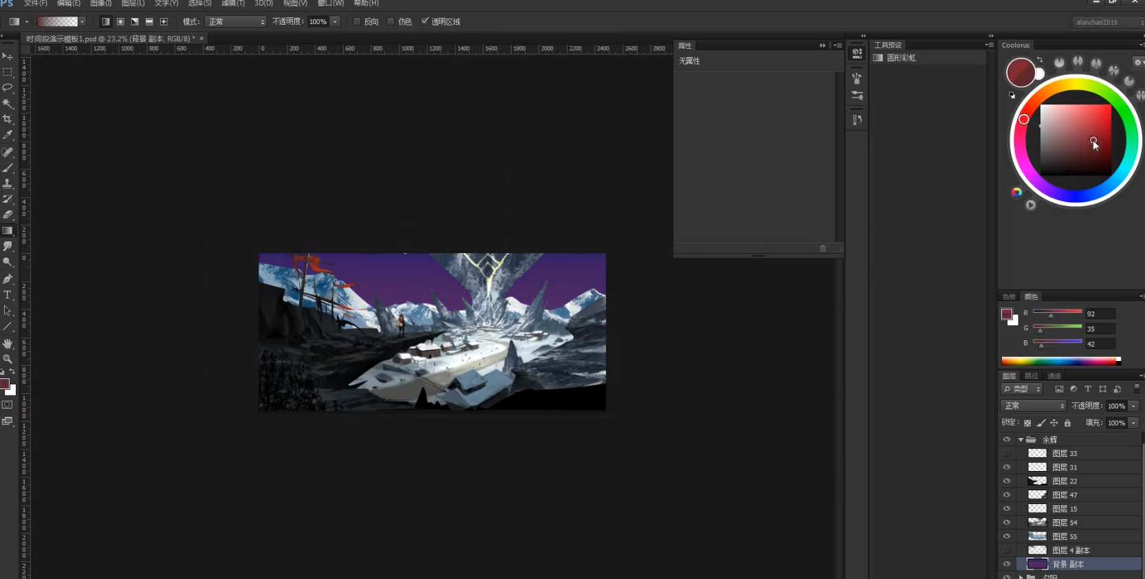Screen dimensions: 1145x579
Task: Click foreground color swatch in toolbox
Action: (x=4, y=384)
